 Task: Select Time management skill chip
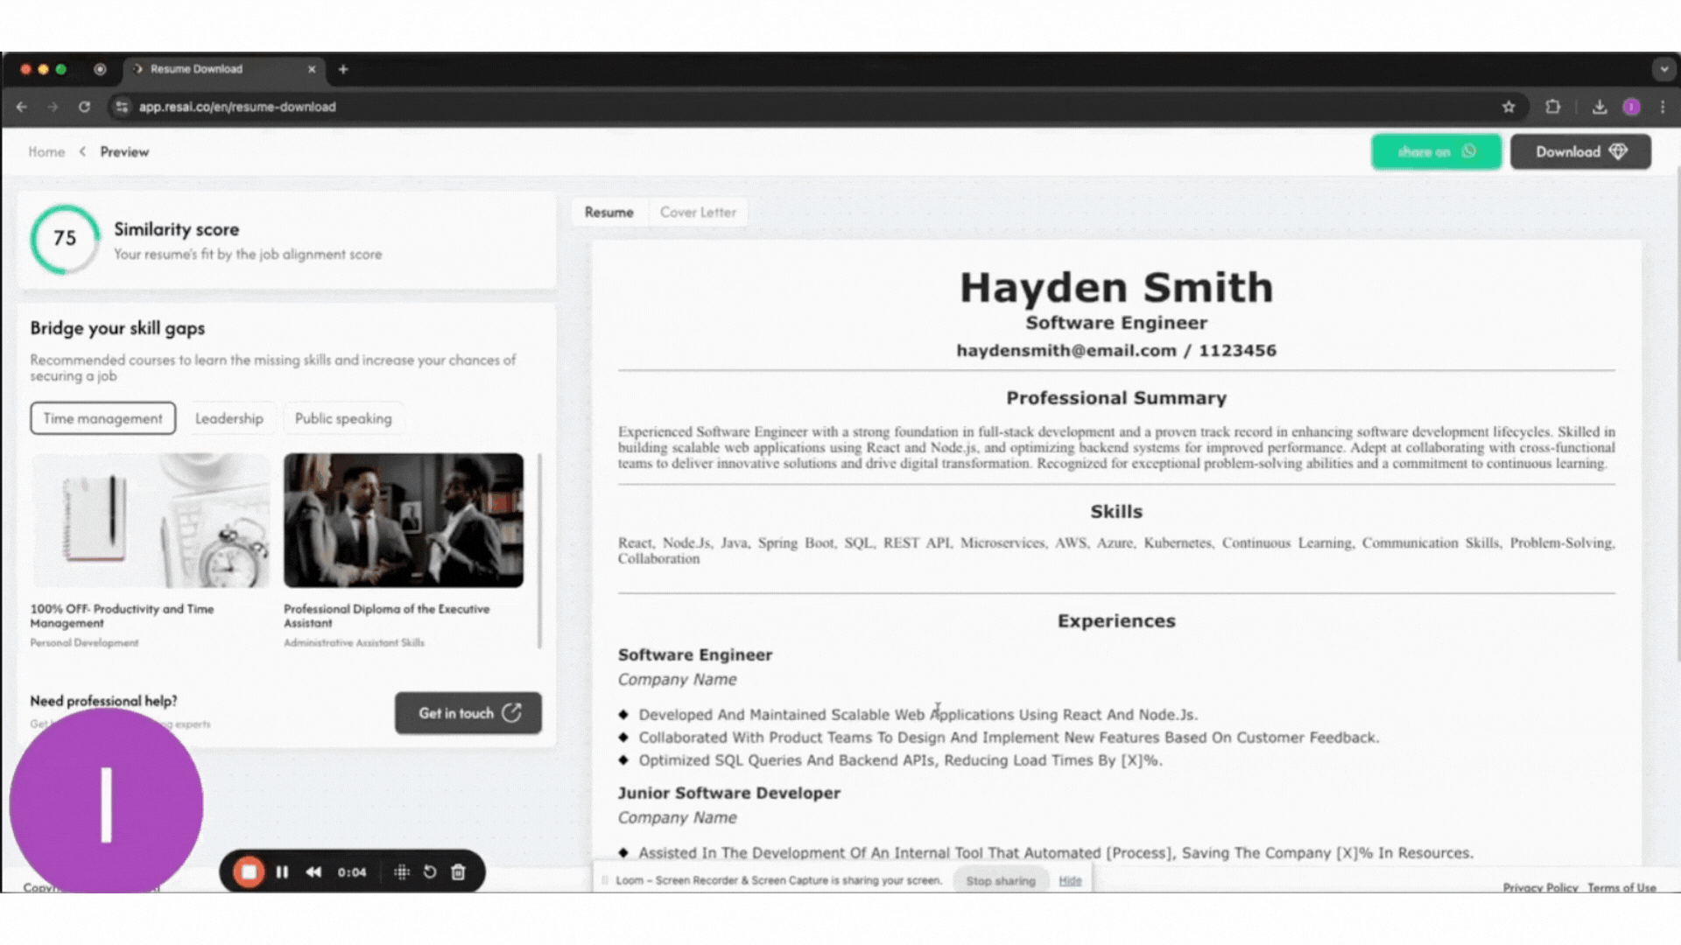pyautogui.click(x=102, y=418)
